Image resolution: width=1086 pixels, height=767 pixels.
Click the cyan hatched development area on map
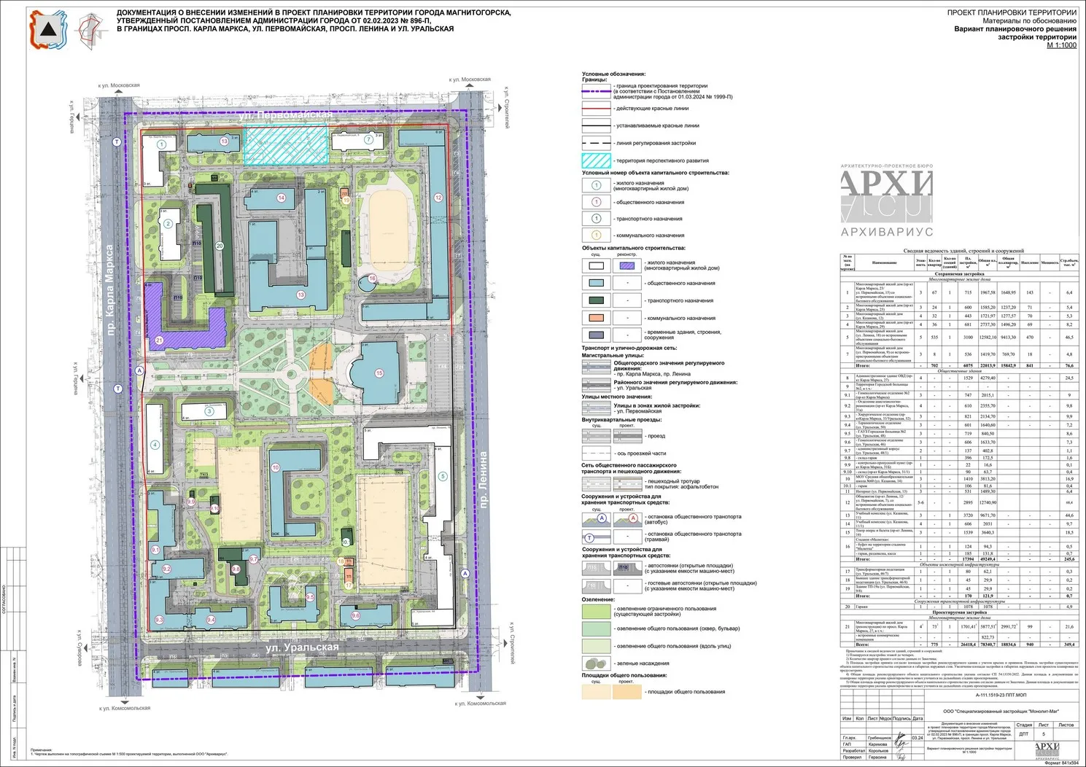pos(284,144)
